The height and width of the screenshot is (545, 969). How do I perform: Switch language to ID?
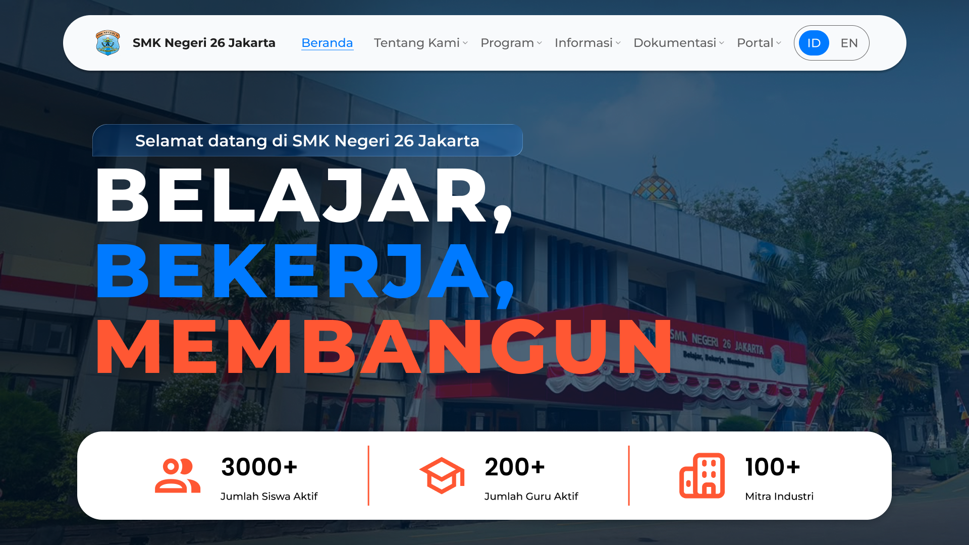[x=814, y=43]
